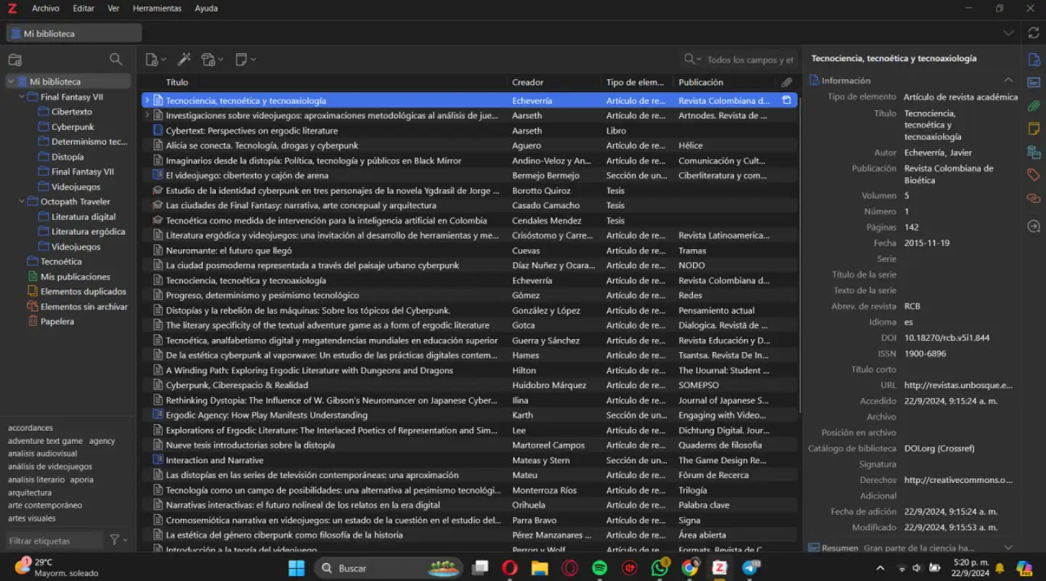Collapse the Mi biblioteca tree node

[x=10, y=81]
